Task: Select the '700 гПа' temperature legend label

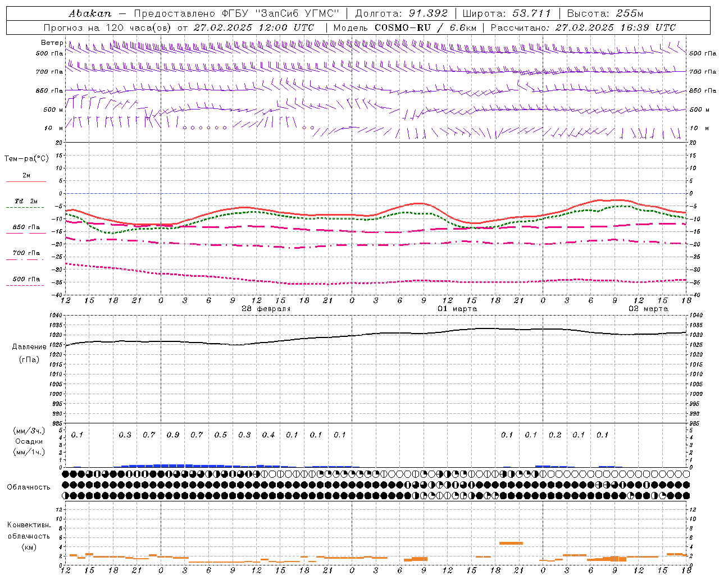Action: (26, 253)
